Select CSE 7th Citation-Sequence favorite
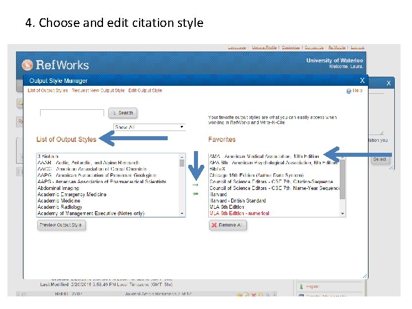412x309 pixels. coord(271,181)
